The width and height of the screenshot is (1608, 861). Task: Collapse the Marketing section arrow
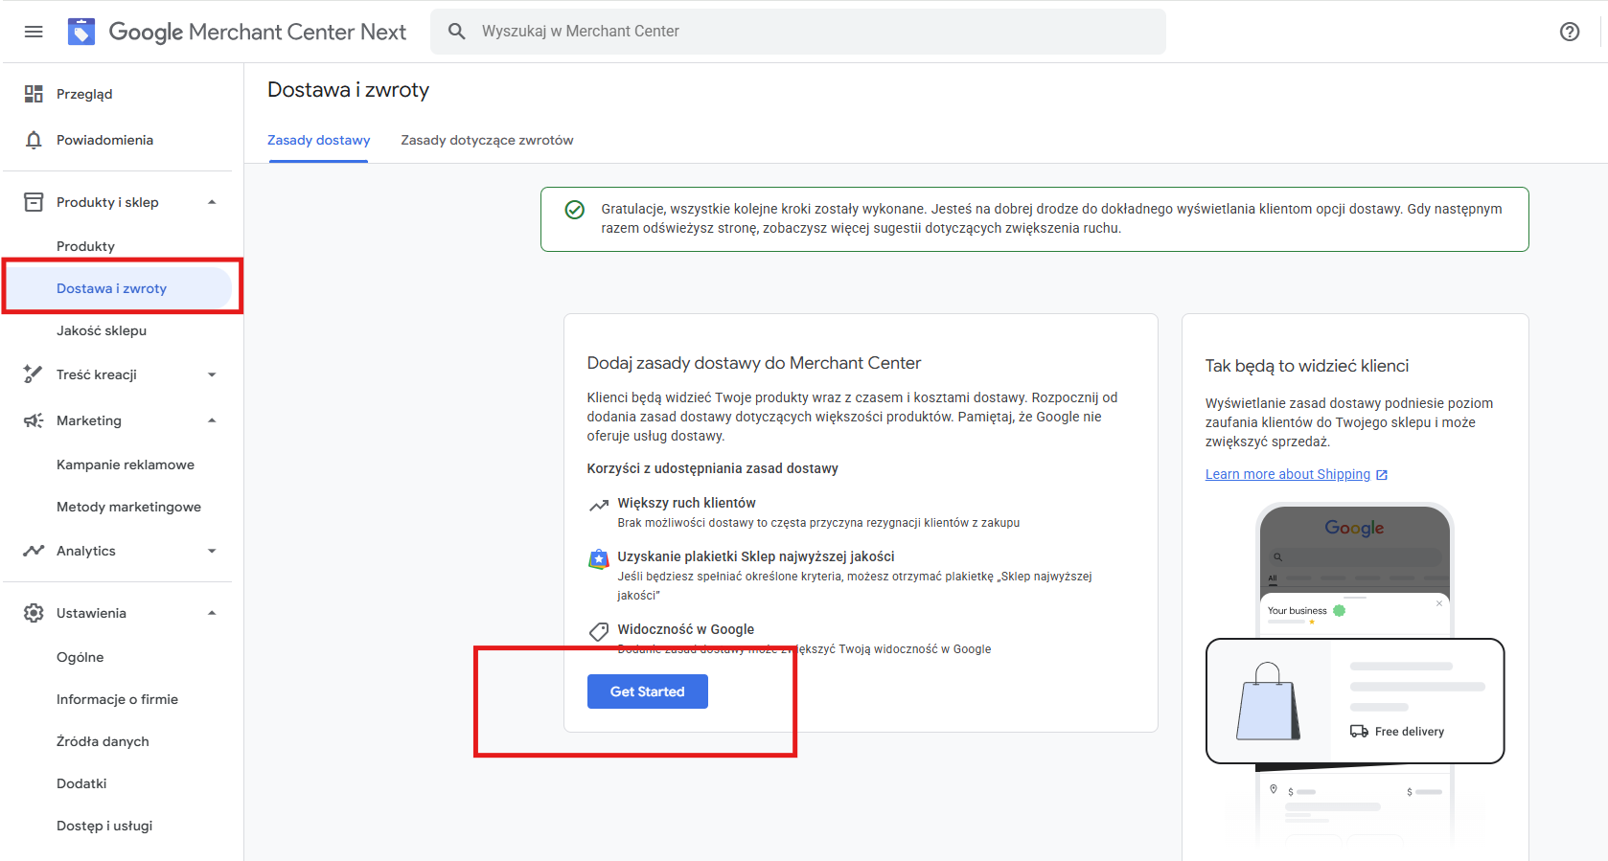coord(212,420)
